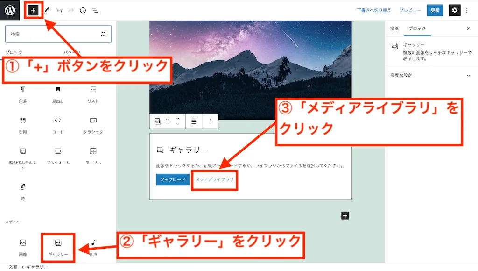Click the メディアライブラリ link
This screenshot has width=478, height=271.
pos(214,179)
